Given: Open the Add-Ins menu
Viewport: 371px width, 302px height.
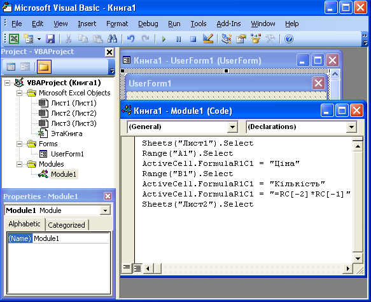Looking at the screenshot, I should pyautogui.click(x=228, y=24).
